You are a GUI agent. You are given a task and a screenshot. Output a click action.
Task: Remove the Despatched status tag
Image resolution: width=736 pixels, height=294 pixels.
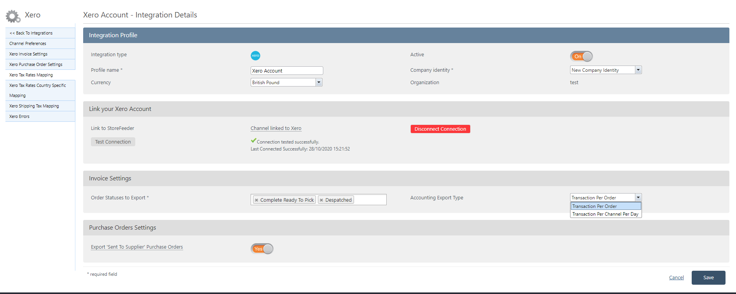pyautogui.click(x=321, y=200)
